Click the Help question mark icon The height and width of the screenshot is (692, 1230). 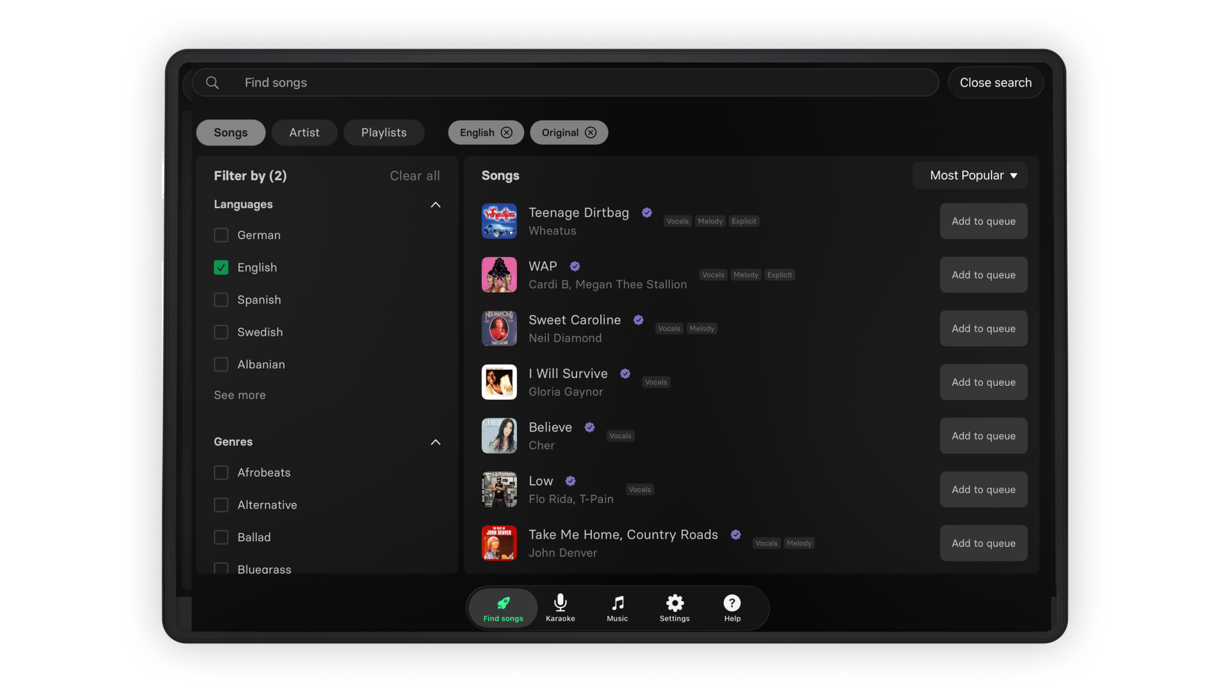pos(732,603)
